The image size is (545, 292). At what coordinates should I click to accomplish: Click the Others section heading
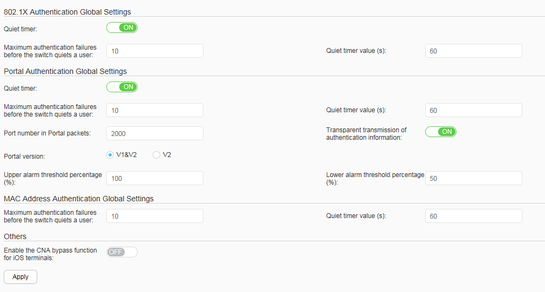[15, 236]
